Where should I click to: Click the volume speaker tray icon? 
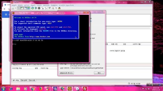149,89
